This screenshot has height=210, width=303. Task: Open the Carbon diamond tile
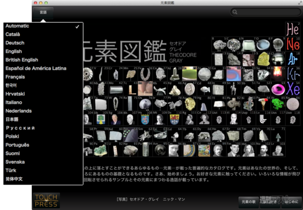(x=234, y=45)
